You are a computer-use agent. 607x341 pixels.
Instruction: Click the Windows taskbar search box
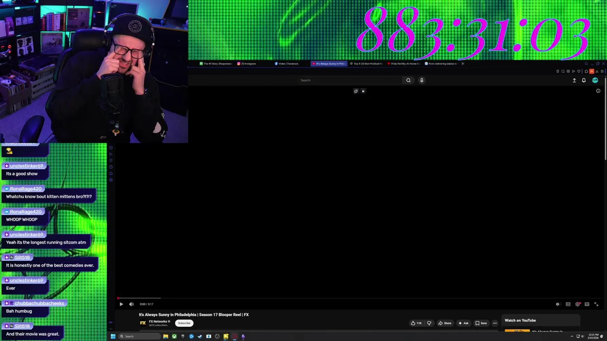(x=139, y=336)
